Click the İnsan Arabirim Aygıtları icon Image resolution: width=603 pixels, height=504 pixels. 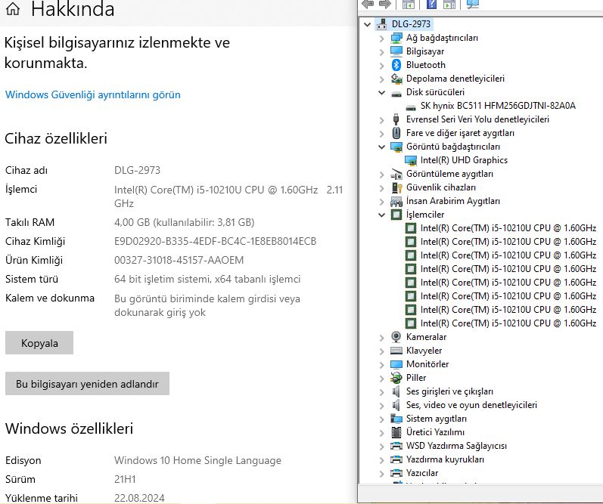396,201
